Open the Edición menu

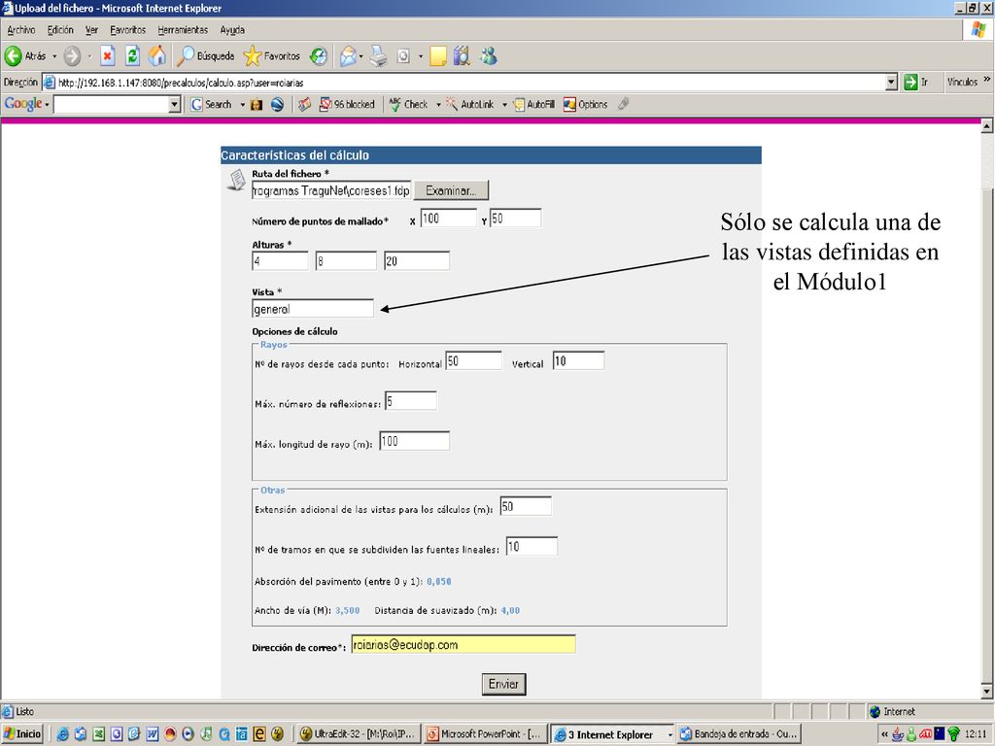60,30
